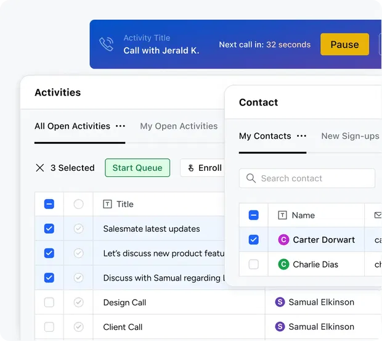The image size is (382, 341).
Task: Click the 3 Selected label
Action: (x=73, y=168)
